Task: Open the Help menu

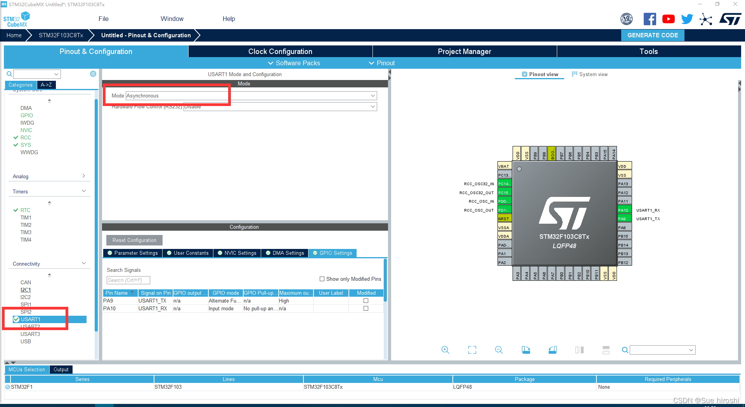Action: pos(229,19)
